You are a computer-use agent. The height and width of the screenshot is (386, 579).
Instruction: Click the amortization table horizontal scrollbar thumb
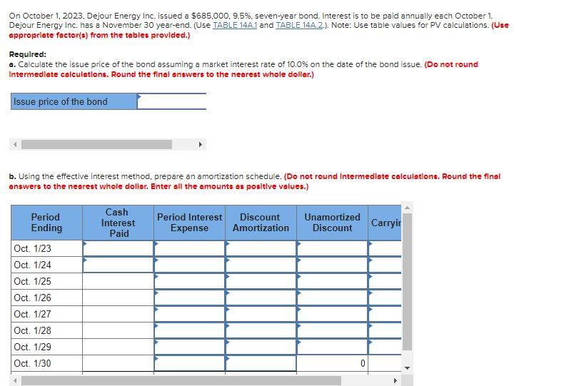pyautogui.click(x=181, y=380)
